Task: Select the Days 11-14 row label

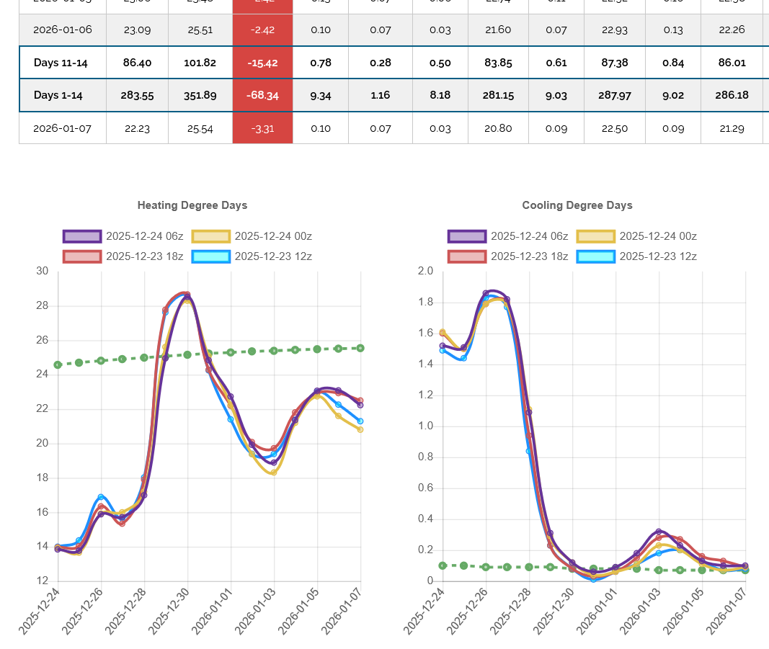Action: click(x=61, y=63)
